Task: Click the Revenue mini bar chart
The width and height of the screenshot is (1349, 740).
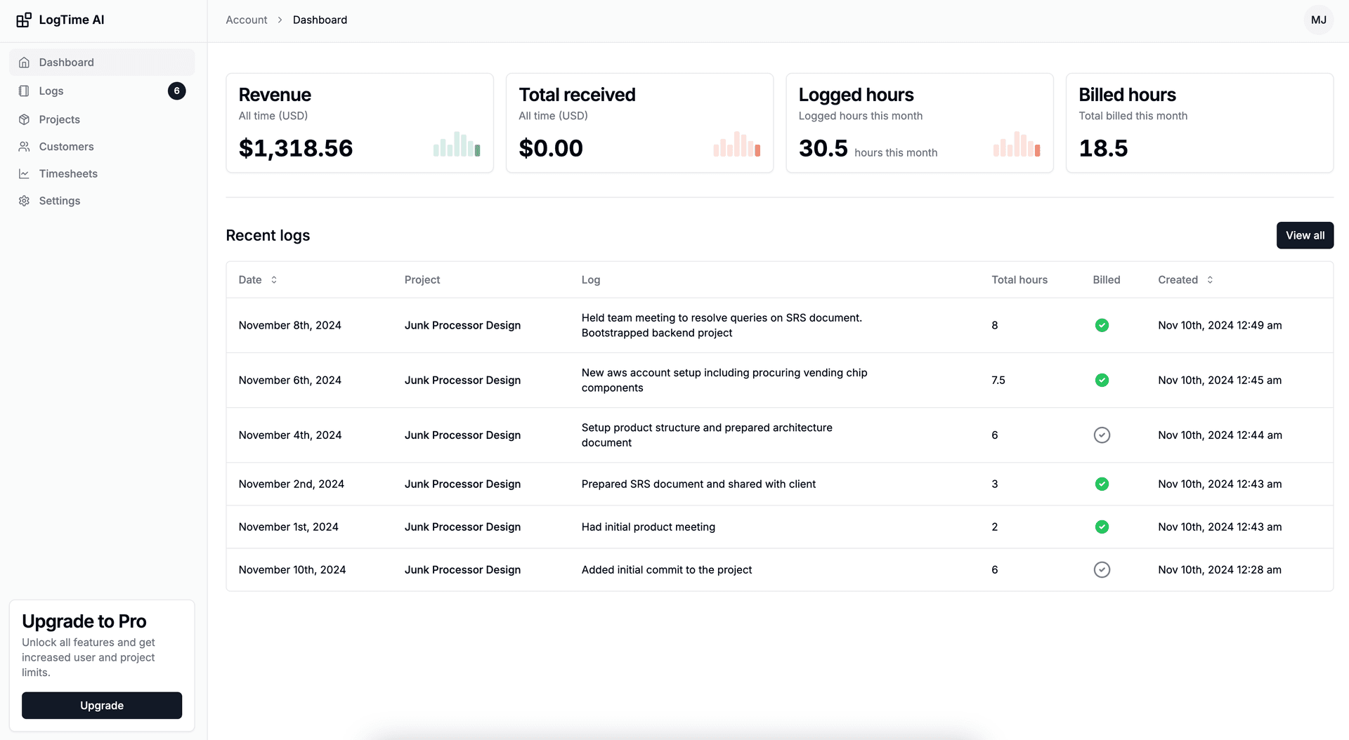Action: click(457, 145)
